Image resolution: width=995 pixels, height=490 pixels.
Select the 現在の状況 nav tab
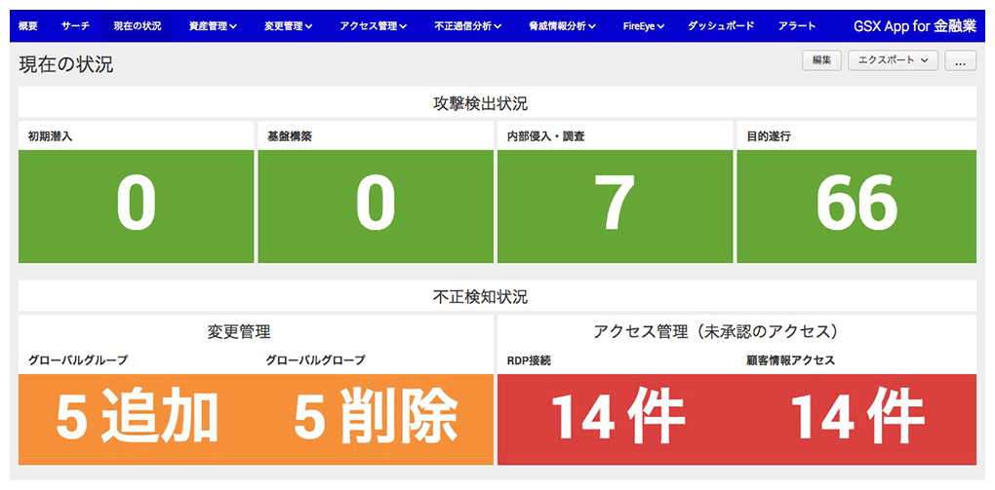pyautogui.click(x=138, y=26)
